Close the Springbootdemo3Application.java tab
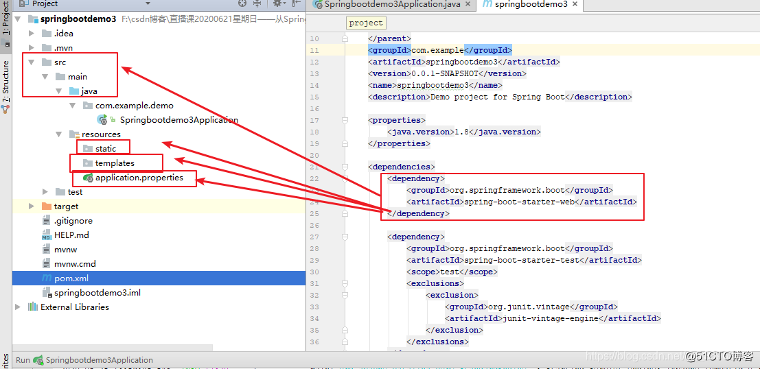The image size is (760, 369). [468, 4]
